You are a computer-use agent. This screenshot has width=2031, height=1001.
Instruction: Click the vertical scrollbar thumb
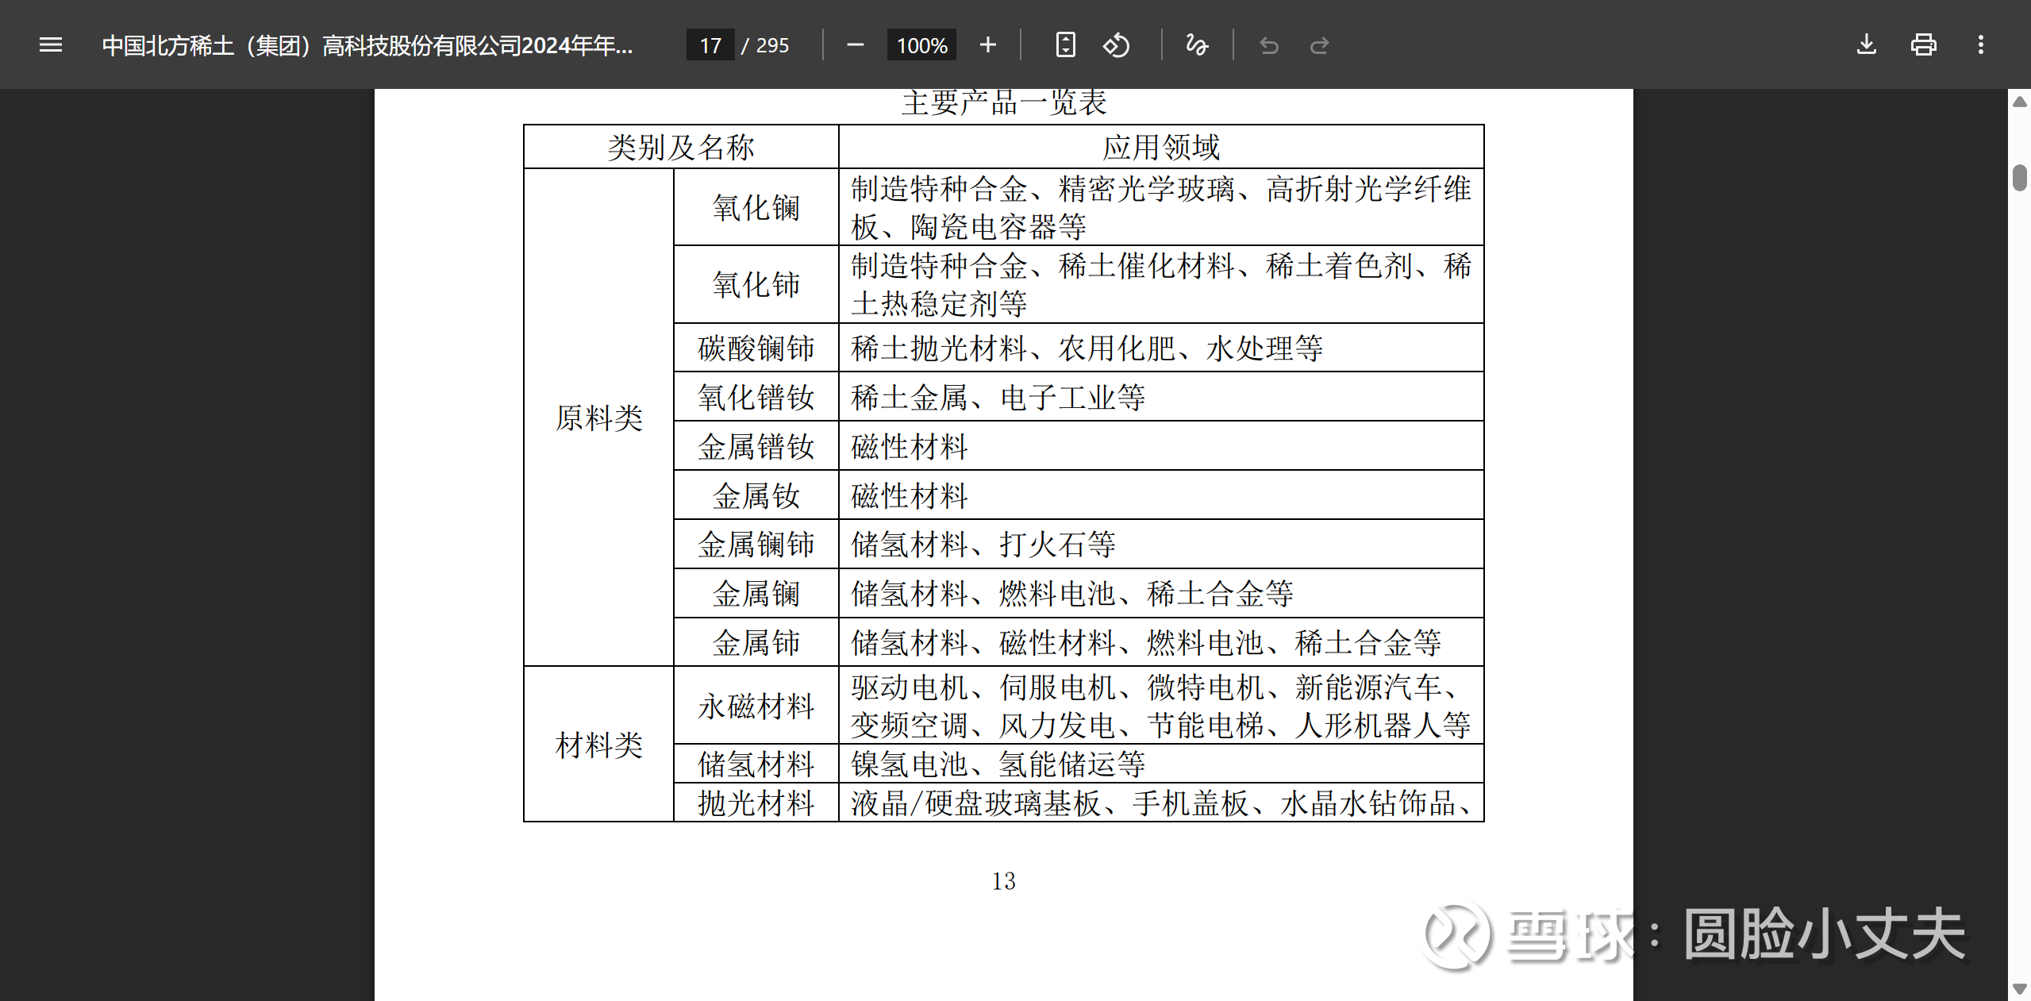click(x=2021, y=176)
